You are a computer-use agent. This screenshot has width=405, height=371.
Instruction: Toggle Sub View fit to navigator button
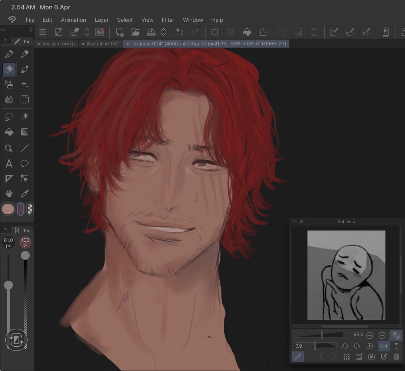[x=396, y=335]
